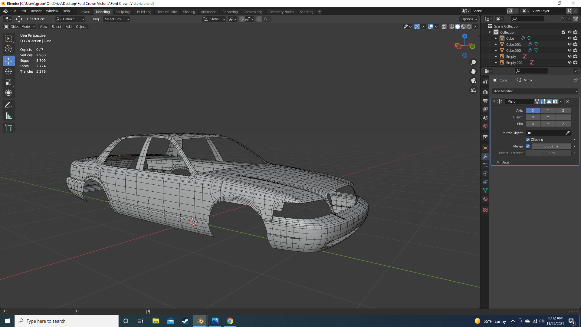Toggle X-ray display
581x327 pixels.
point(444,27)
